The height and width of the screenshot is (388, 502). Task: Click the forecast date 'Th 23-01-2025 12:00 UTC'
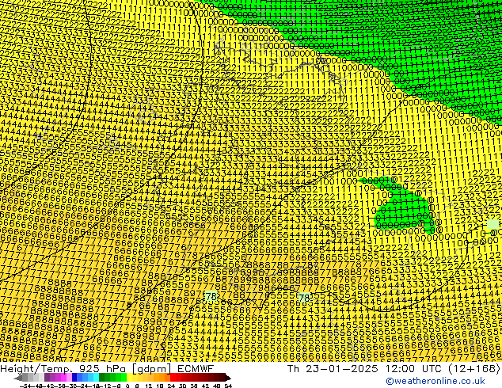pyautogui.click(x=363, y=369)
